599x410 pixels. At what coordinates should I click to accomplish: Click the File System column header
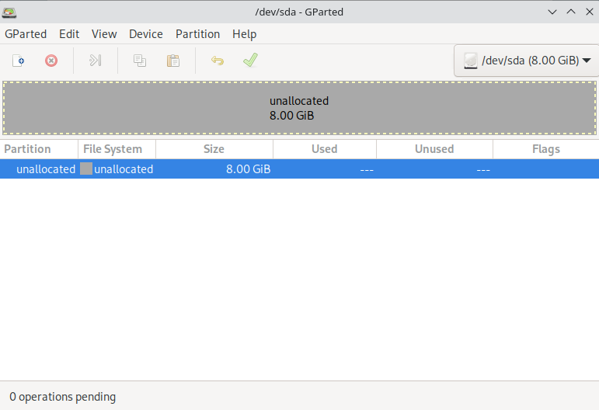113,149
